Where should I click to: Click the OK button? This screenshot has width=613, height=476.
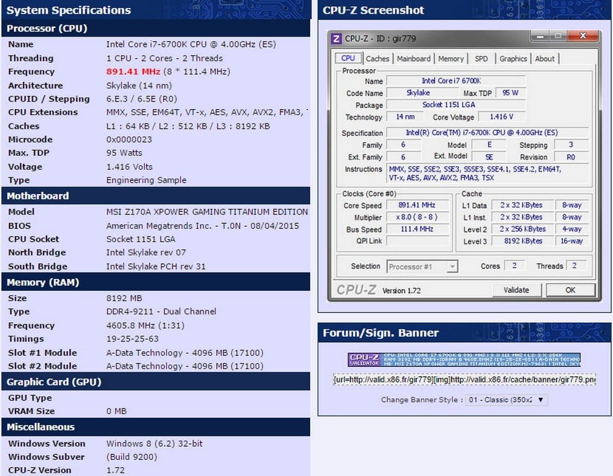pyautogui.click(x=570, y=289)
